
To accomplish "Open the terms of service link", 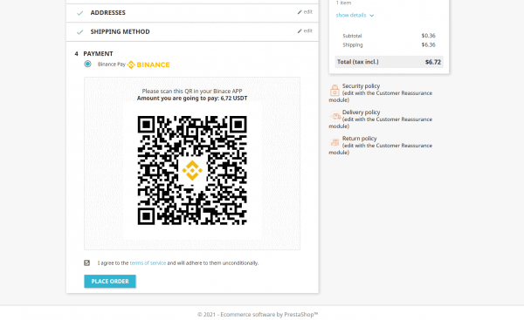I will (148, 263).
